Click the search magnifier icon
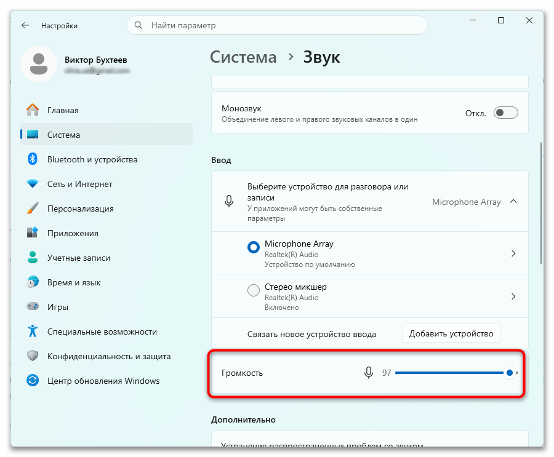The width and height of the screenshot is (554, 457). point(138,25)
